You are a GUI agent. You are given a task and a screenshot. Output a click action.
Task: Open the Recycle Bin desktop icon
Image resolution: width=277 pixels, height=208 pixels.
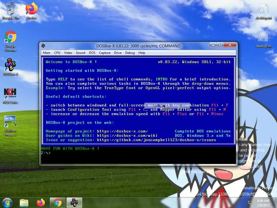[11, 11]
